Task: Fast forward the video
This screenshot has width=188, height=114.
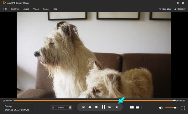Action: point(110,107)
